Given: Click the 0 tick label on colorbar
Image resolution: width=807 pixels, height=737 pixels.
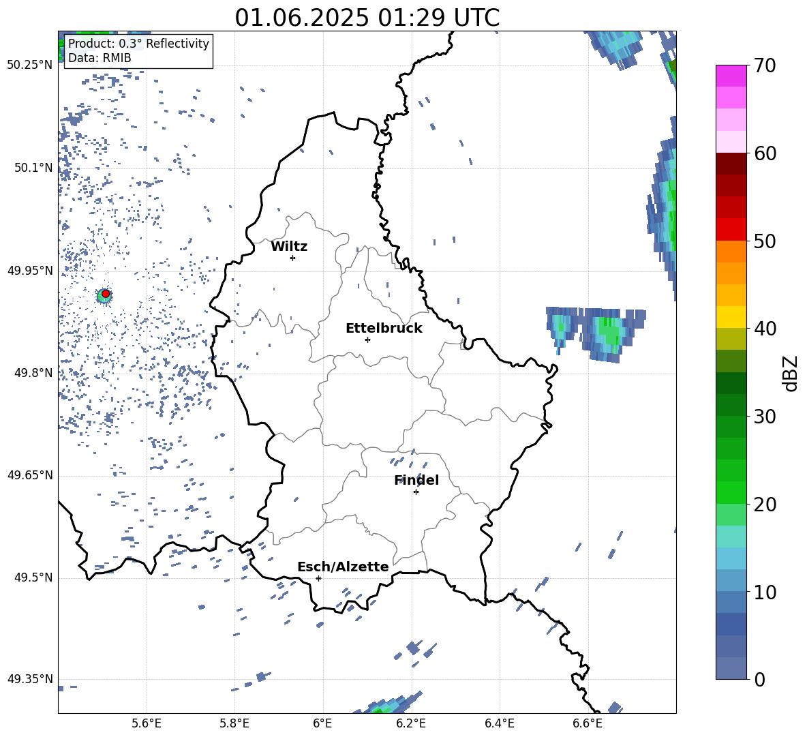Looking at the screenshot, I should [759, 679].
